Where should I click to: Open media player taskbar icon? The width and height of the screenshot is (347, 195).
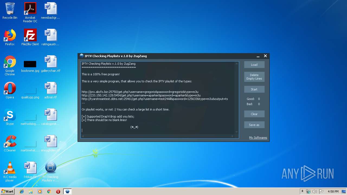[x=40, y=191]
